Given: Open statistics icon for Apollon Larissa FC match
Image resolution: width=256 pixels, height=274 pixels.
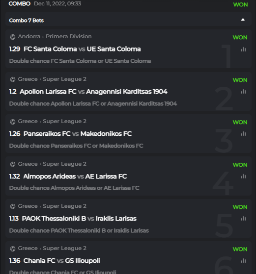Looking at the screenshot, I should pos(243,92).
